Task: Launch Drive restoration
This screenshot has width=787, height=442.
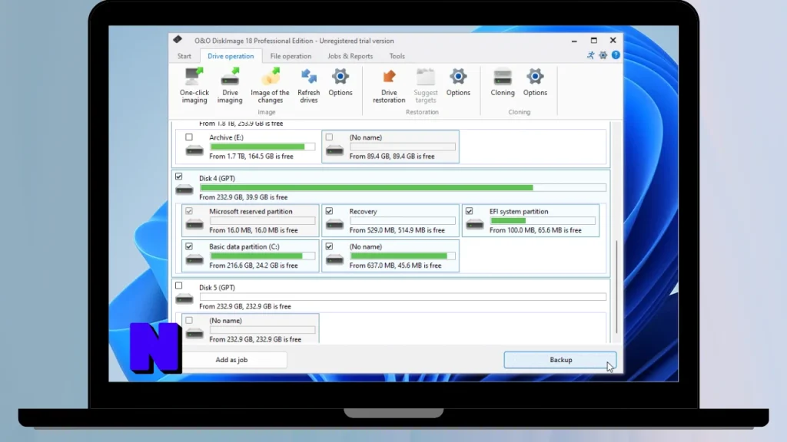Action: click(389, 86)
